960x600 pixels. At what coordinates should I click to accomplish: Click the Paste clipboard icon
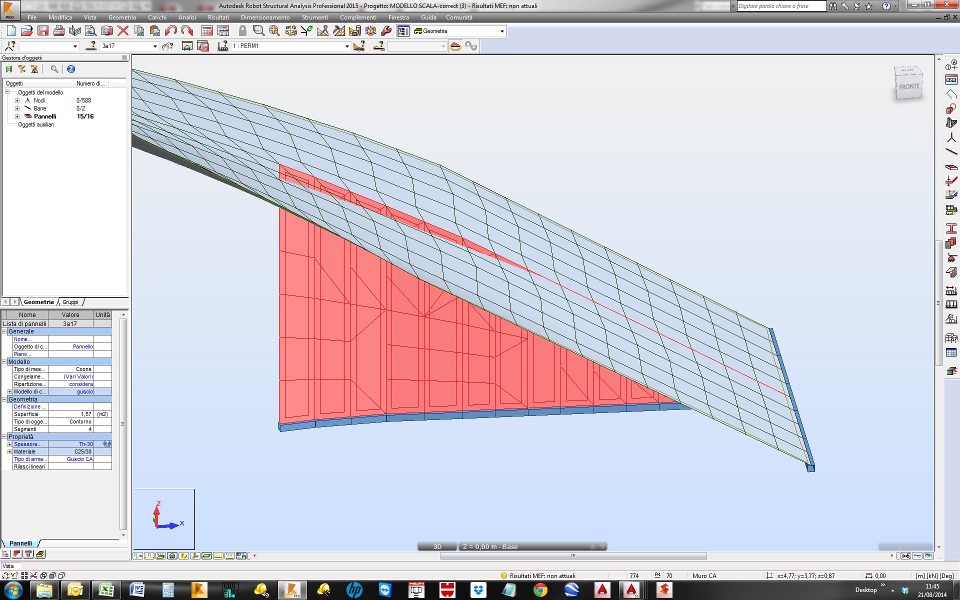pos(155,31)
